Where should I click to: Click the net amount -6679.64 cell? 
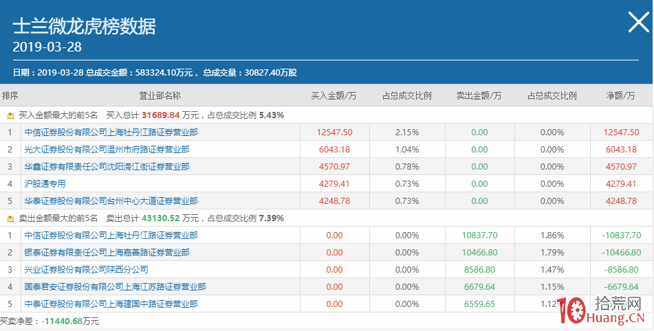(622, 287)
